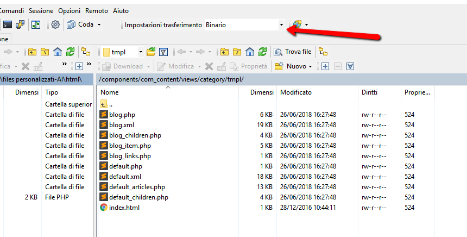Go to remote parent directory icon

click(224, 52)
